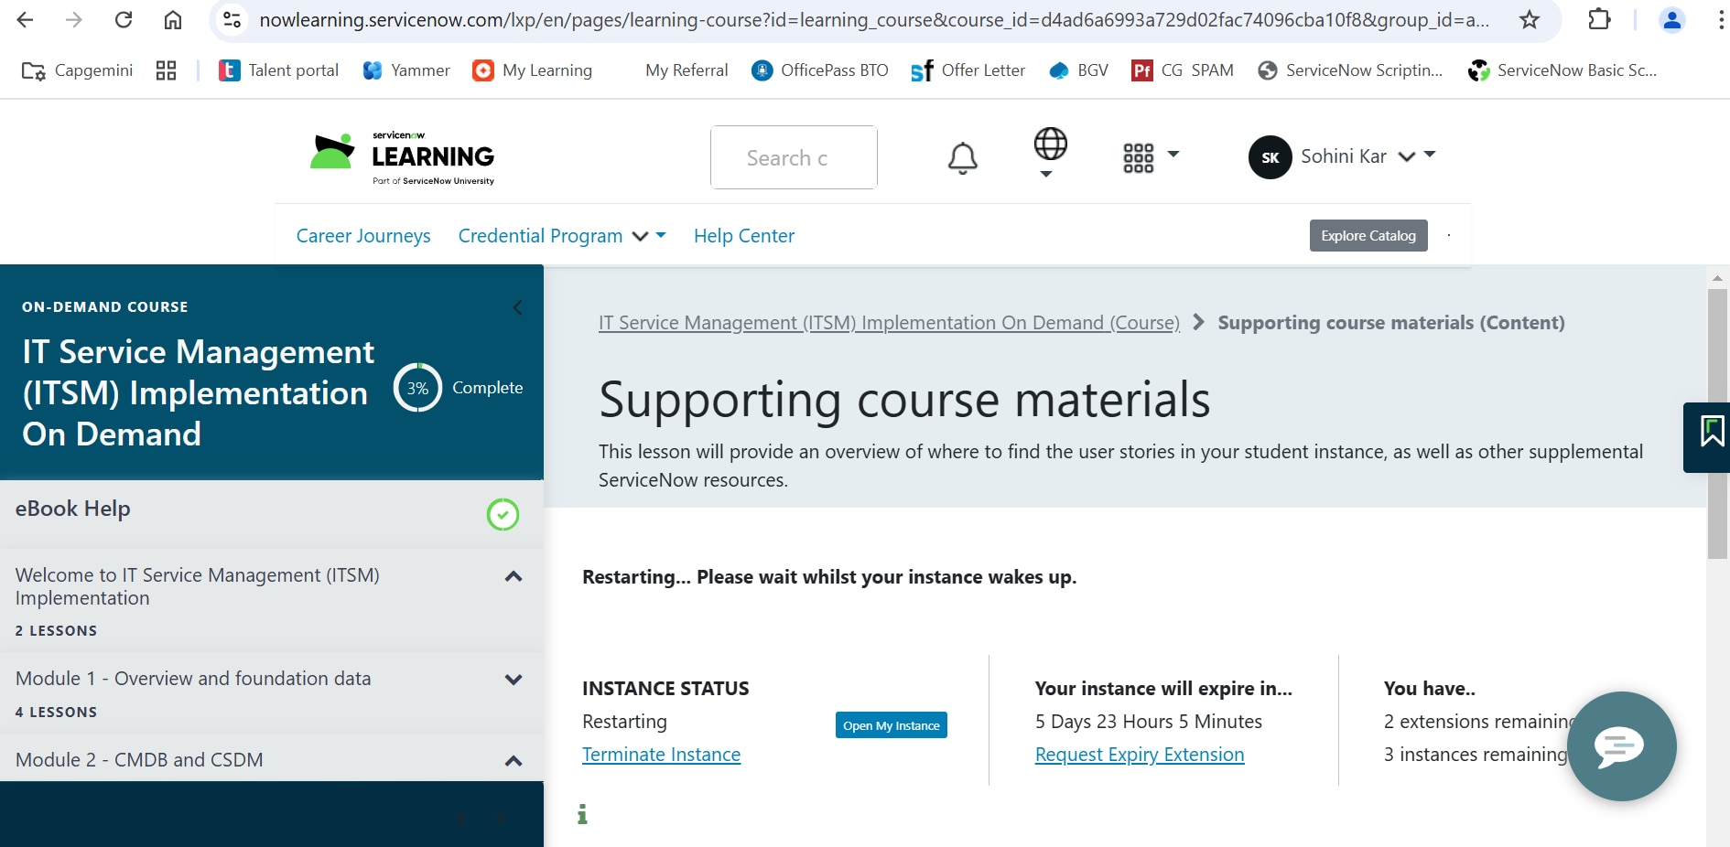Toggle the eBook Help completion checkmark
The height and width of the screenshot is (847, 1730).
pos(503,514)
